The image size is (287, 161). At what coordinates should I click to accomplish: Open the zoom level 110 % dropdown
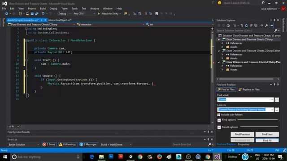(x=18, y=127)
